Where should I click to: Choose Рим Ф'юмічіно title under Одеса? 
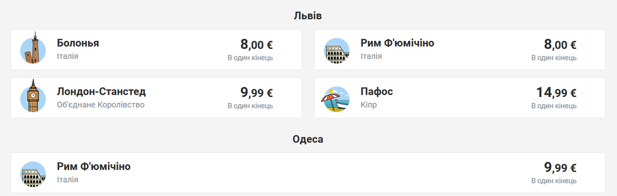pyautogui.click(x=94, y=166)
